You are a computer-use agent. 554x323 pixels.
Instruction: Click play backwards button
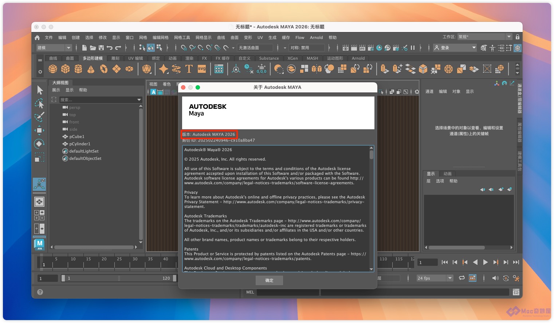pyautogui.click(x=475, y=262)
